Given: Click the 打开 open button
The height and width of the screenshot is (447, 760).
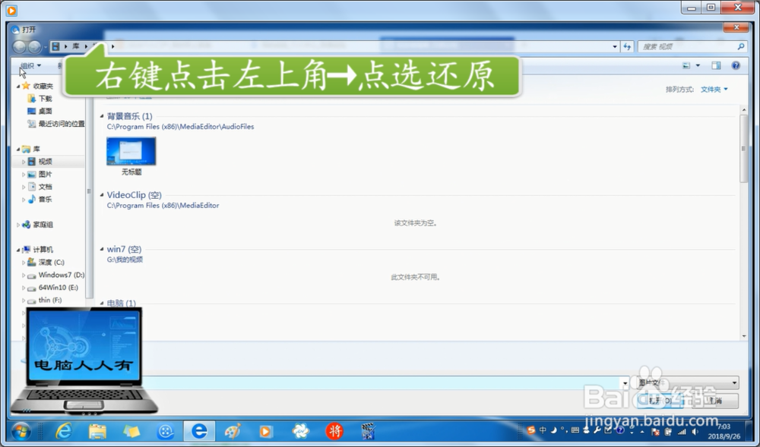Looking at the screenshot, I should click(x=661, y=401).
